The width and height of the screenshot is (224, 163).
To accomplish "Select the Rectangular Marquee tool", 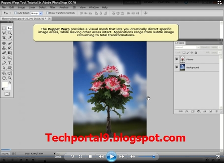I will pyautogui.click(x=4, y=28).
